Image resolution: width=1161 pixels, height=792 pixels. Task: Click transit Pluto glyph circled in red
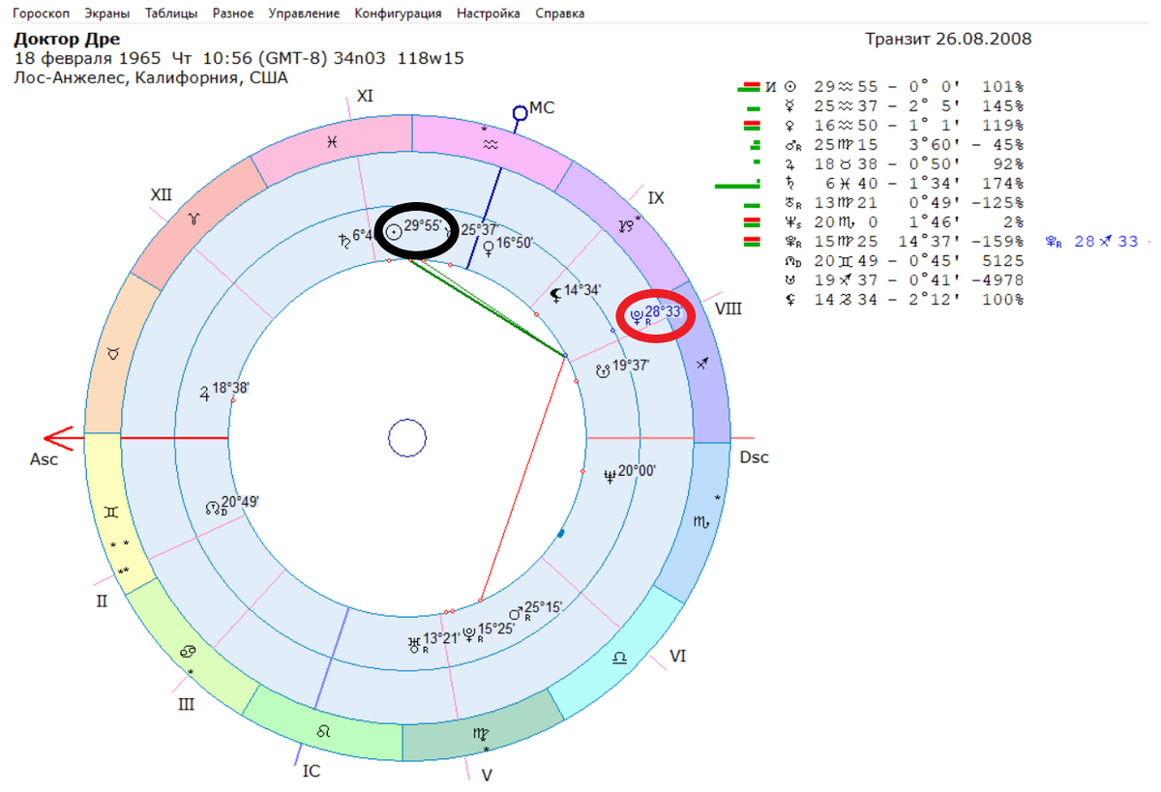(x=637, y=317)
